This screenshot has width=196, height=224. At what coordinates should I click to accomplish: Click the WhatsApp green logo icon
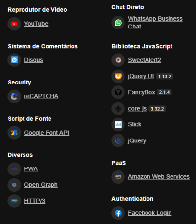coord(118,23)
